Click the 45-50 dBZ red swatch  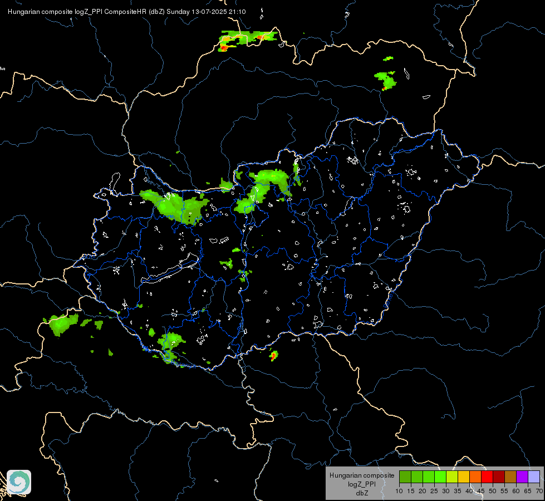(487, 477)
